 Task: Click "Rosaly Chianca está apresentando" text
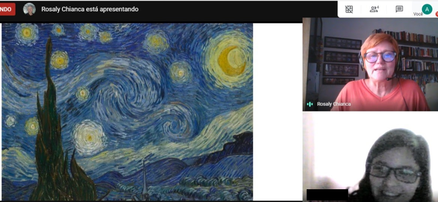[90, 9]
